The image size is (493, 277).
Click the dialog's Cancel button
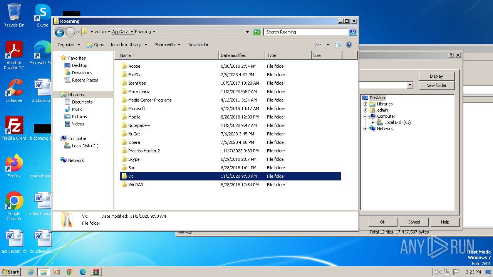click(x=414, y=222)
